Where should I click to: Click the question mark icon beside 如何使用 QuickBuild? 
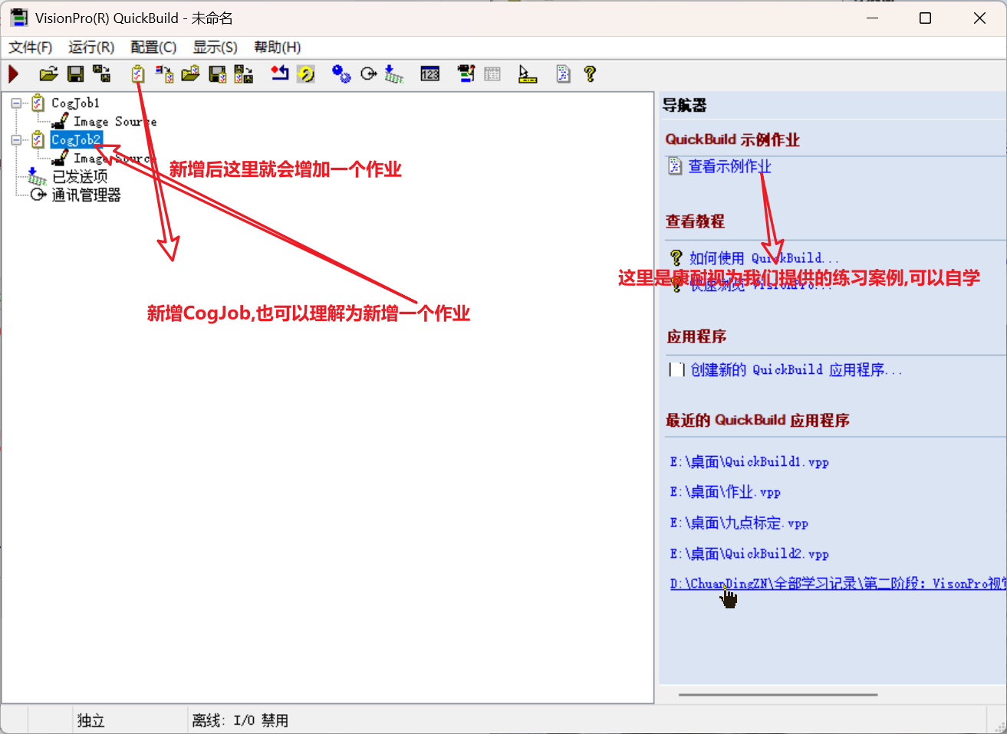[676, 258]
